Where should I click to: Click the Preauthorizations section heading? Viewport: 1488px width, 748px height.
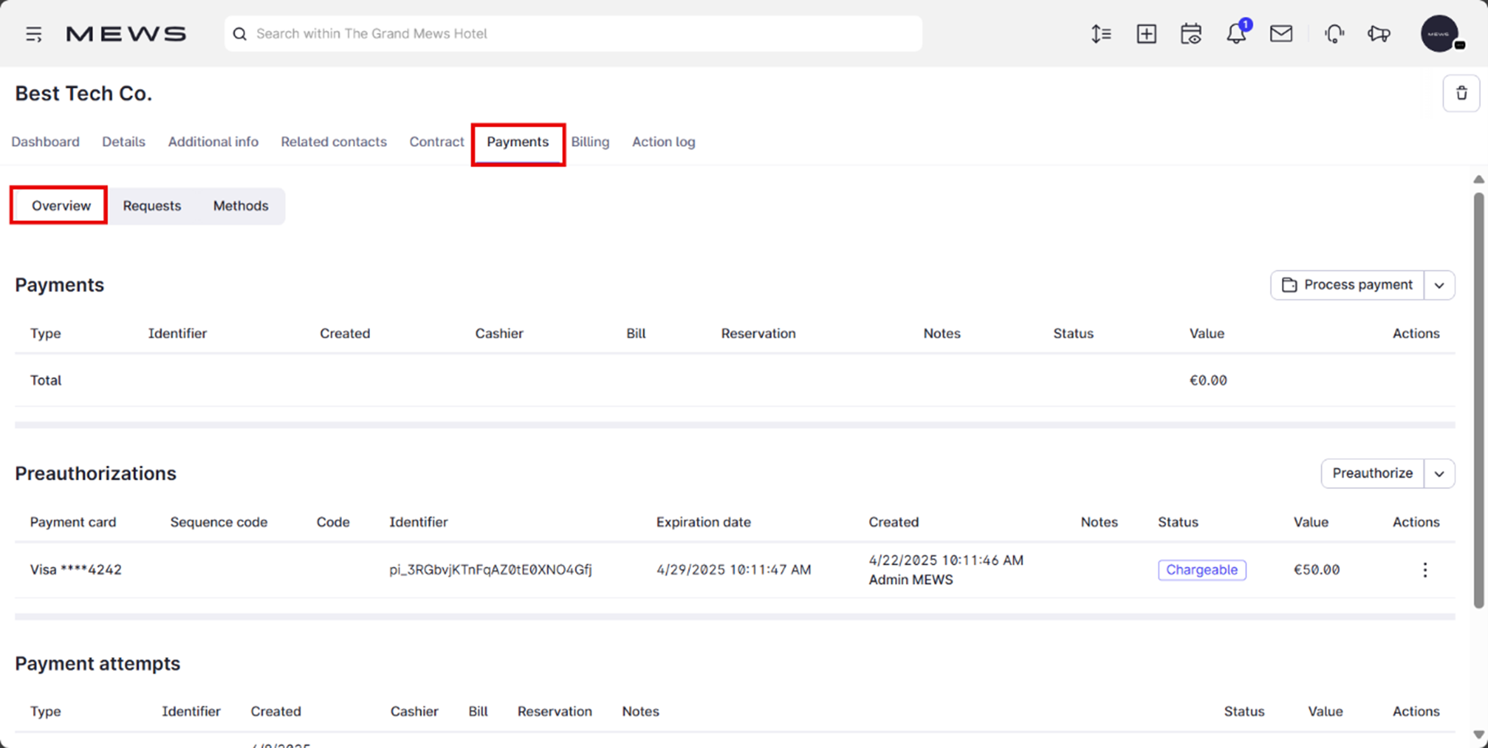[96, 473]
